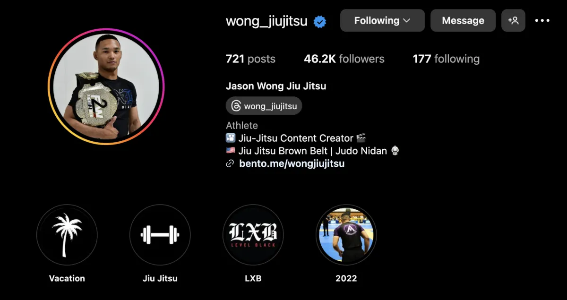Open the LXB Level Black highlight
The image size is (567, 300).
click(253, 235)
